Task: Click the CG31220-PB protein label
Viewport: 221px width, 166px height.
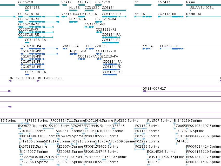Action: click(96, 46)
